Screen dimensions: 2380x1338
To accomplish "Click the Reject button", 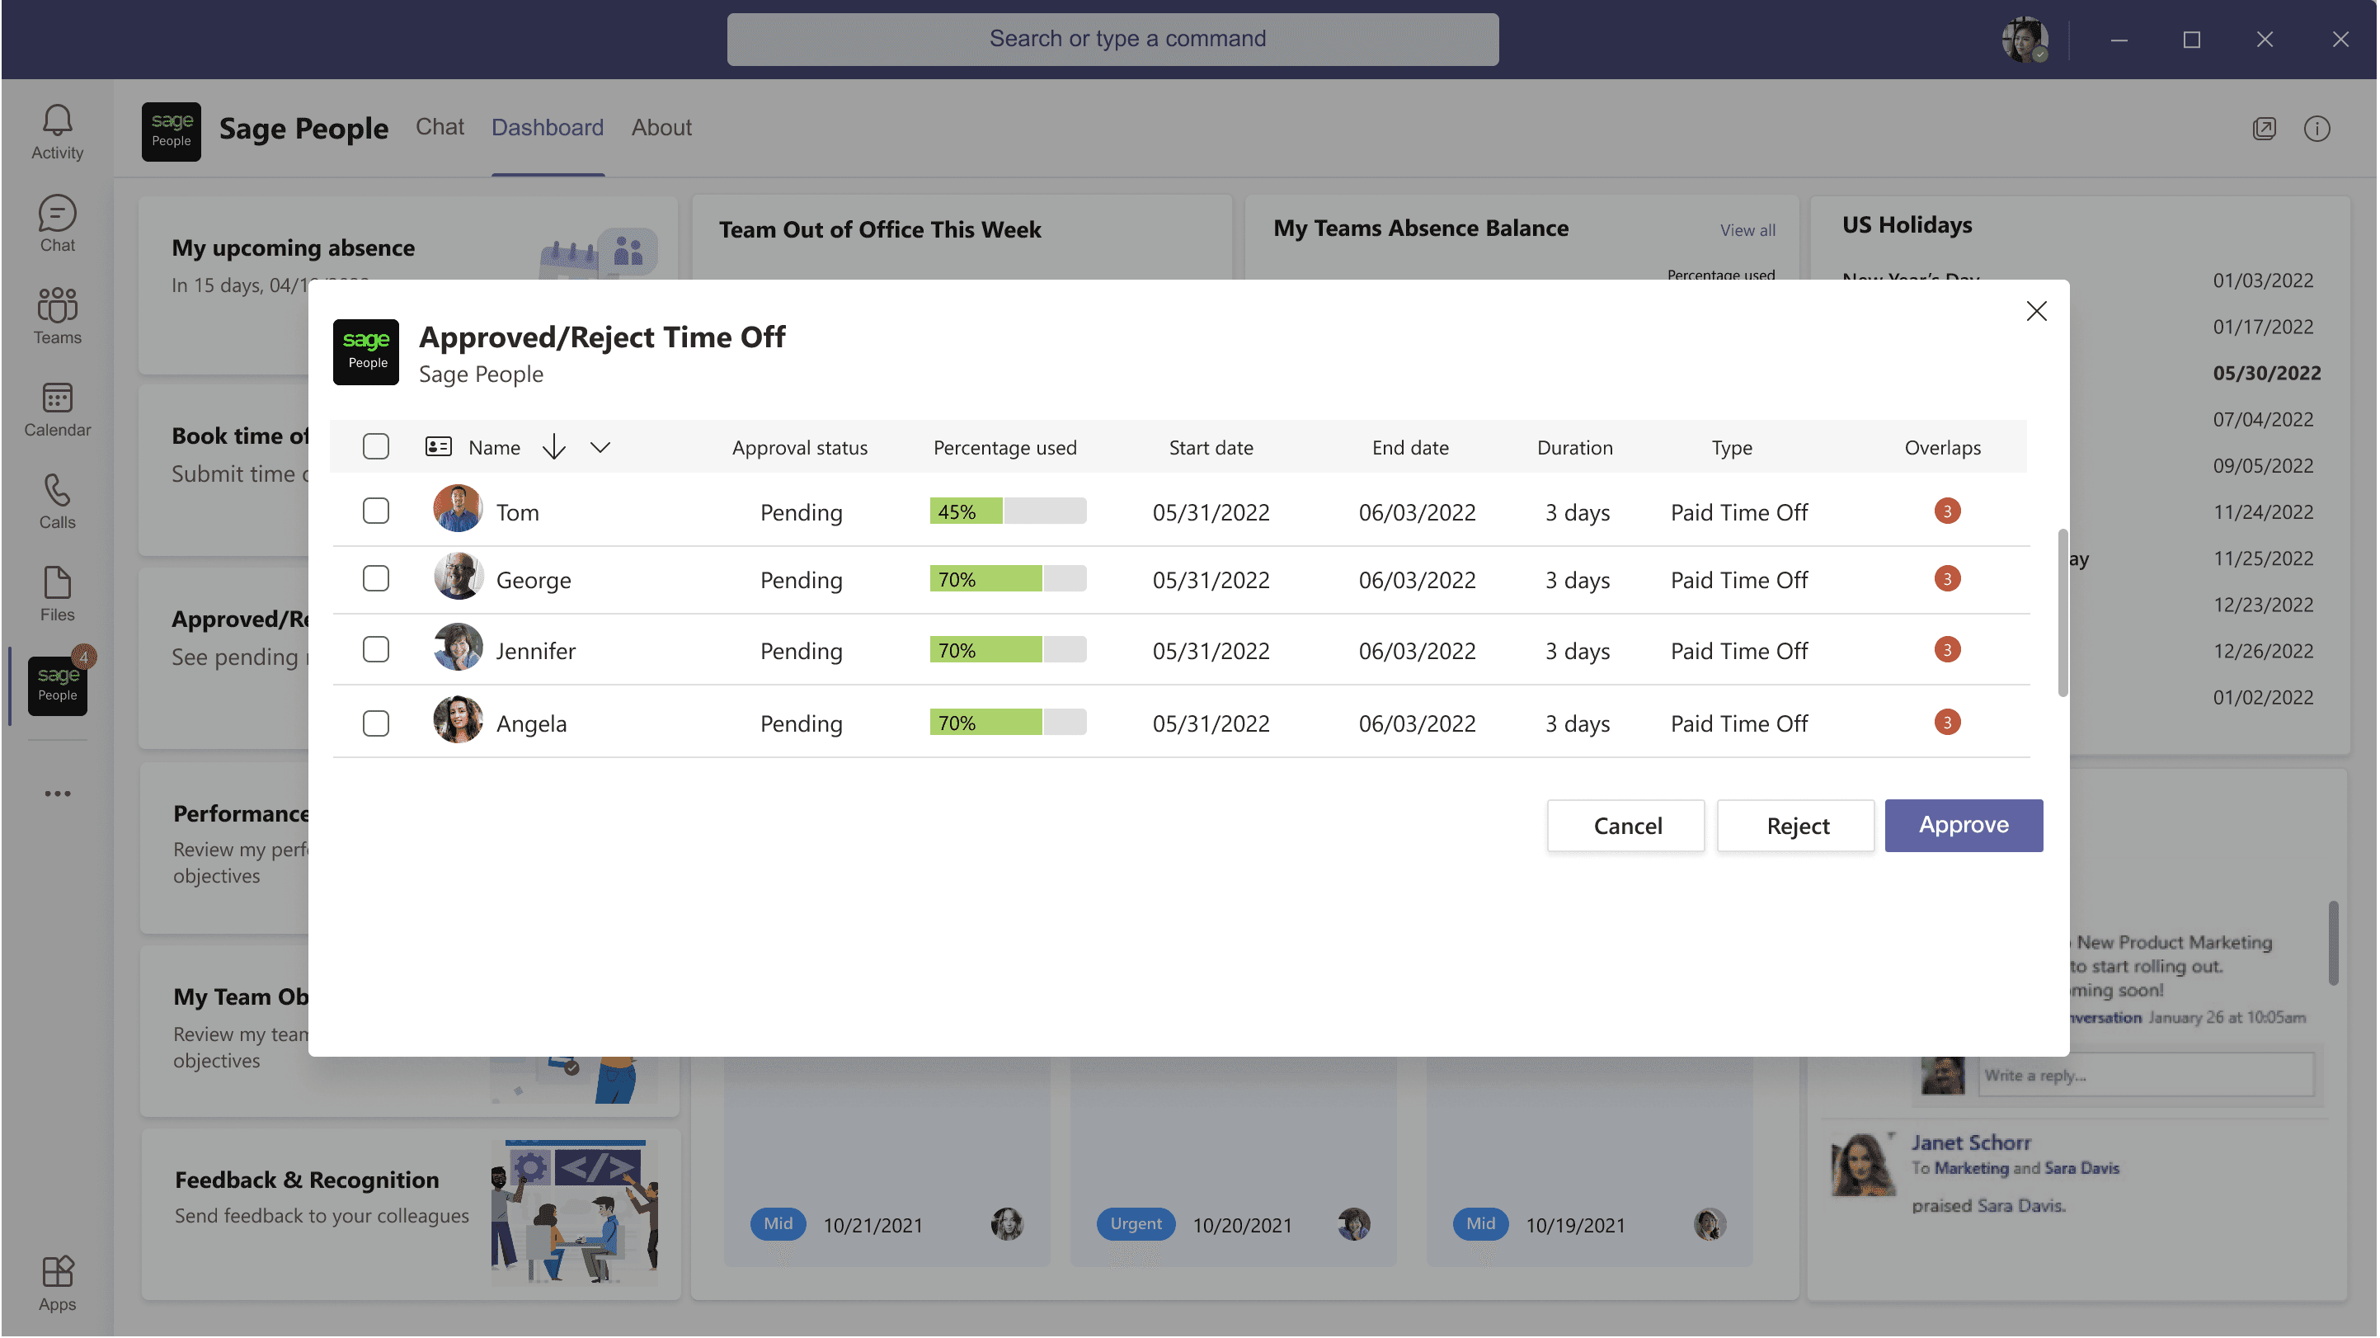I will click(x=1796, y=826).
